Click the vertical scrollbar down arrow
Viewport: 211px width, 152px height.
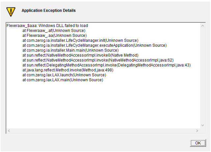pos(202,125)
